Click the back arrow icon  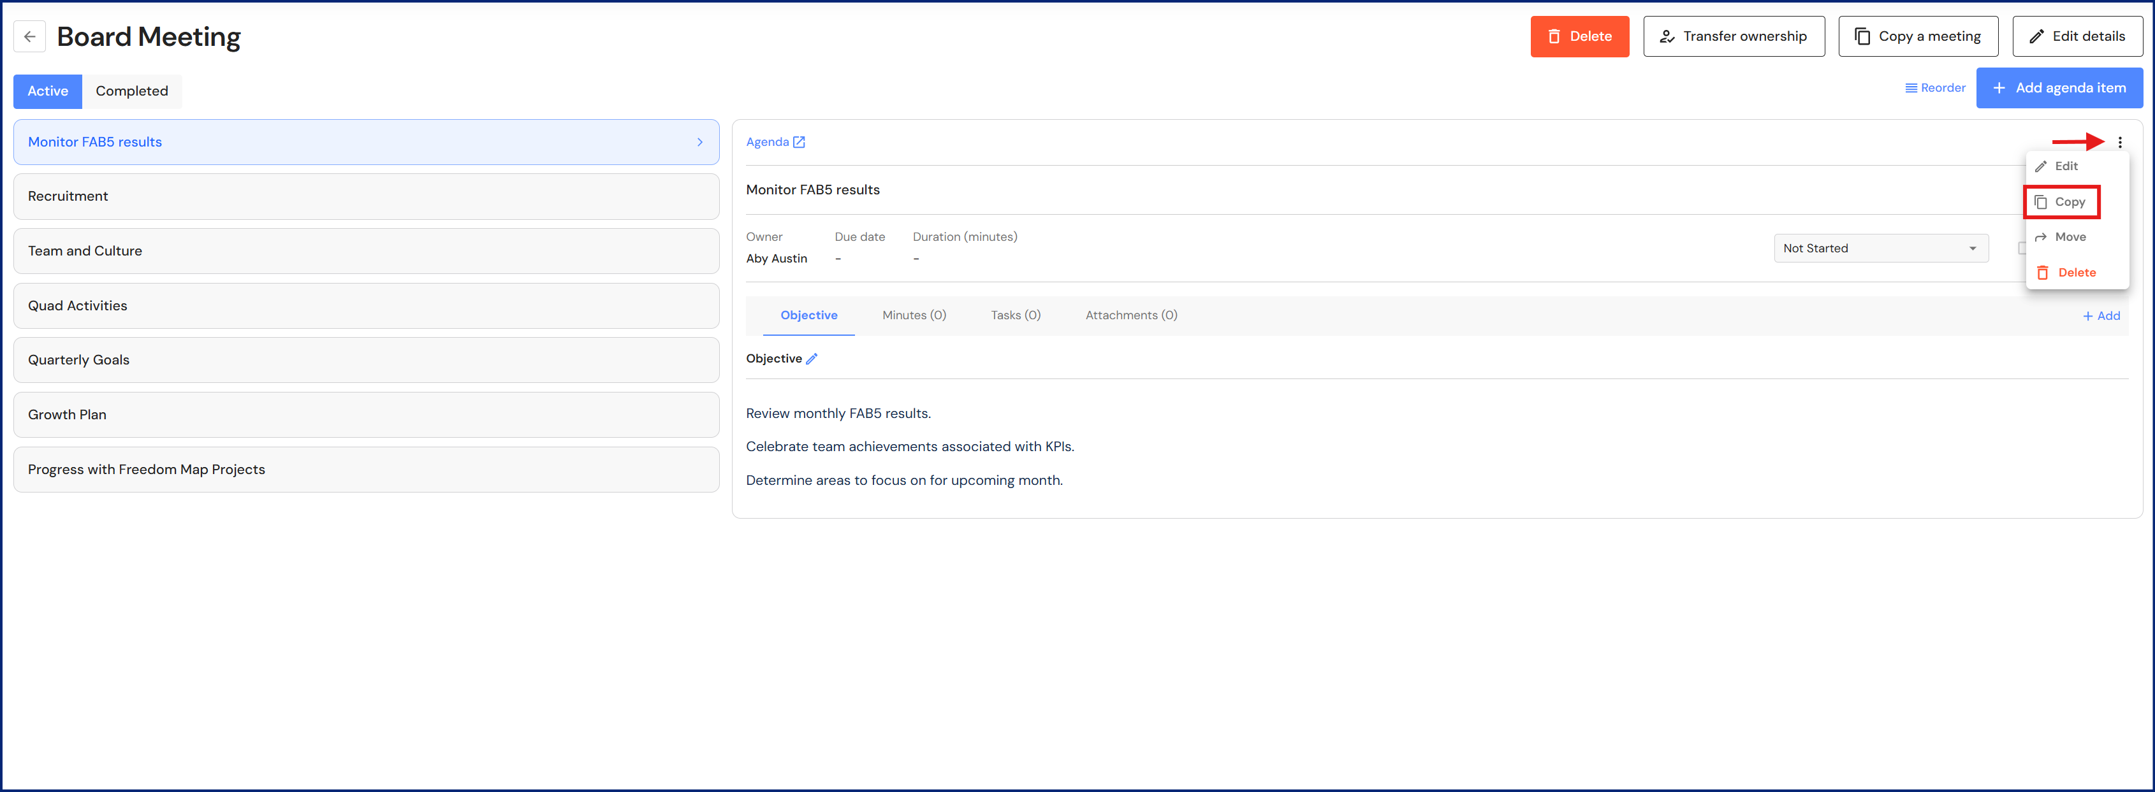point(30,37)
